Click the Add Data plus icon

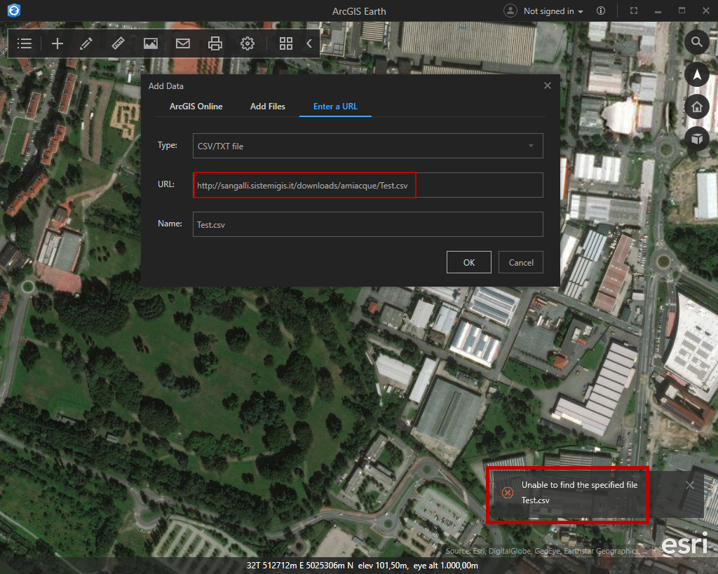point(57,43)
